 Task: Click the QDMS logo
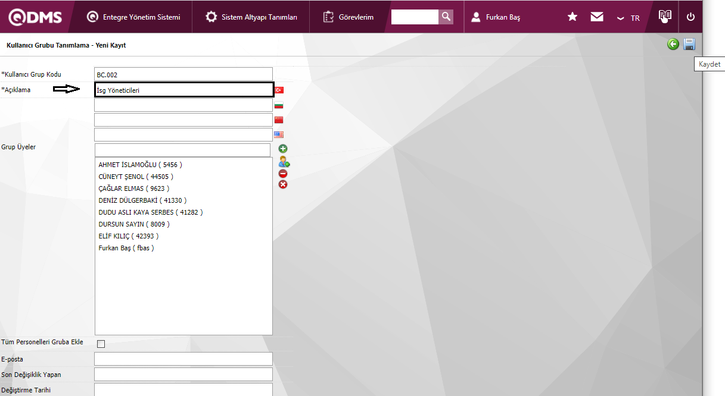(x=35, y=17)
